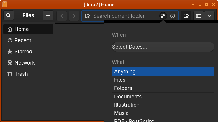Switch to list view using view icon

click(199, 16)
